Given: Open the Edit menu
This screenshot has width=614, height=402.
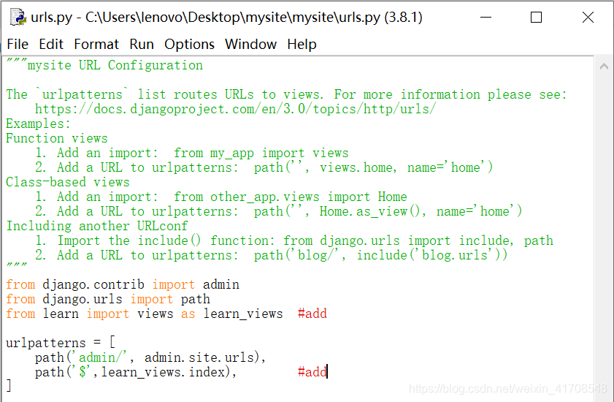Looking at the screenshot, I should (x=51, y=45).
